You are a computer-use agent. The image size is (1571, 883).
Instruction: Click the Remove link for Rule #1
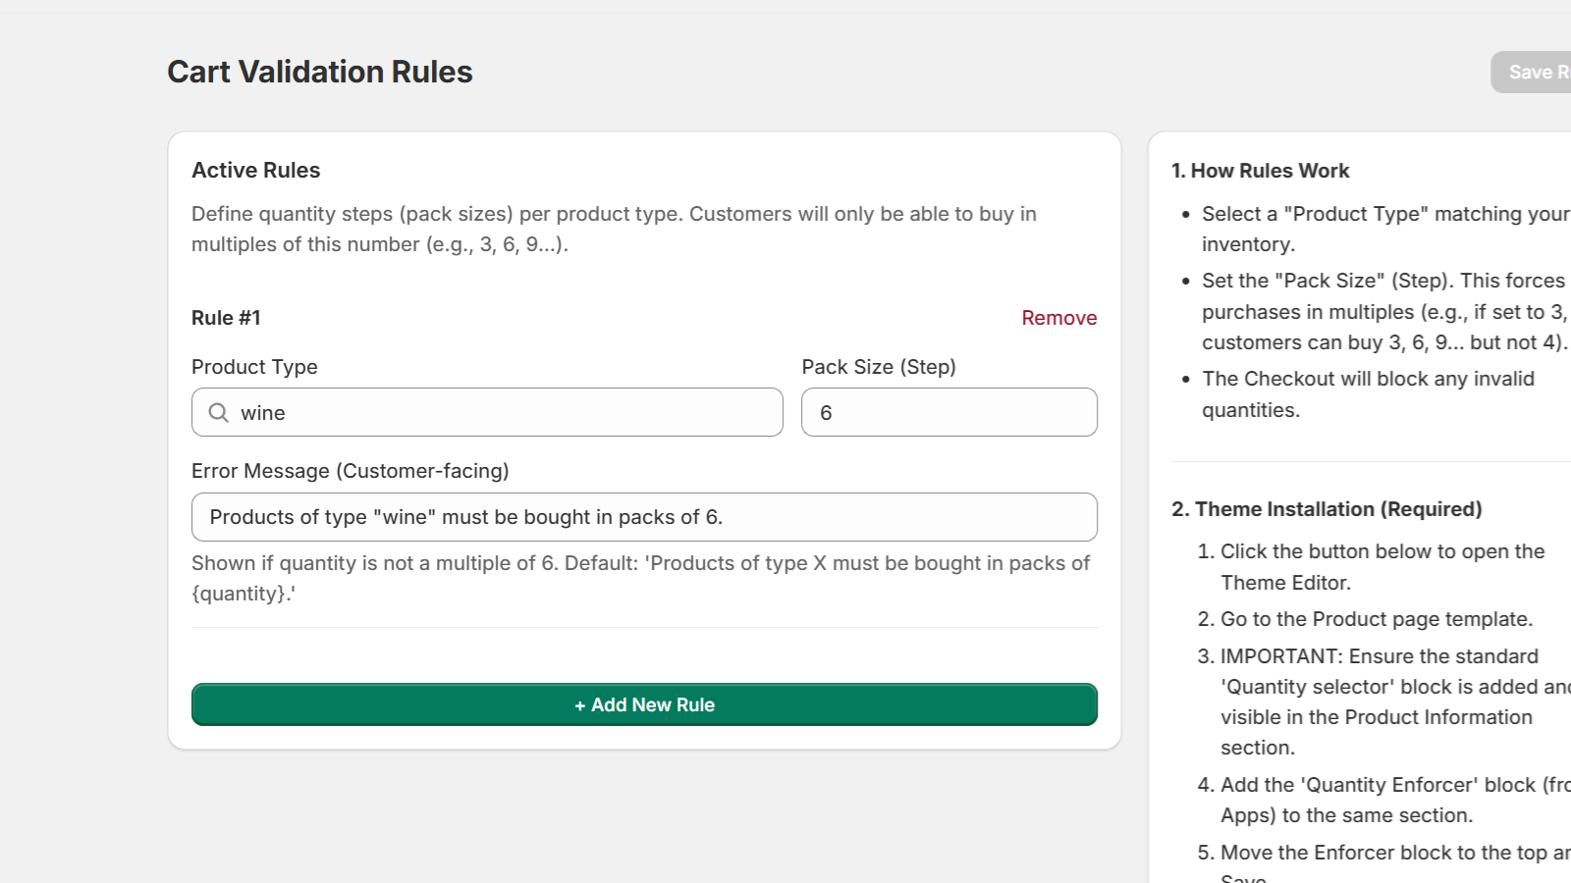pyautogui.click(x=1058, y=318)
